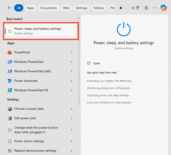
Task: Open the partially visible Photos filter tab
Action: [112, 8]
